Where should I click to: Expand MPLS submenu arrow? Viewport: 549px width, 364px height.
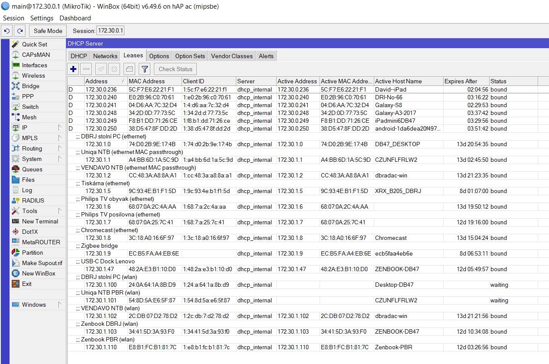tap(60, 138)
